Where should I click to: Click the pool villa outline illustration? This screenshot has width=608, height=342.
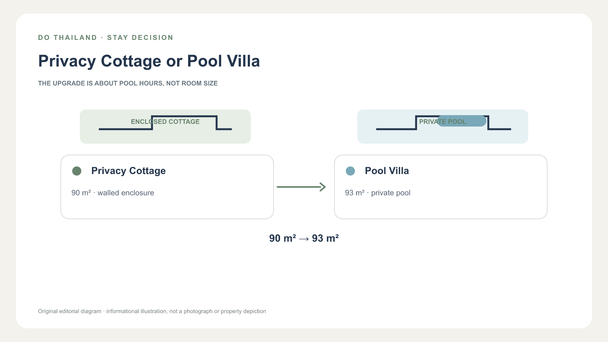[x=443, y=123]
